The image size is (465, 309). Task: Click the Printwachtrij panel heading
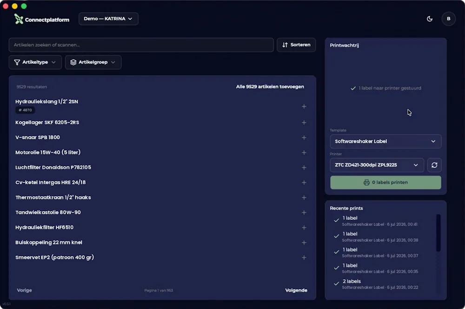(344, 45)
